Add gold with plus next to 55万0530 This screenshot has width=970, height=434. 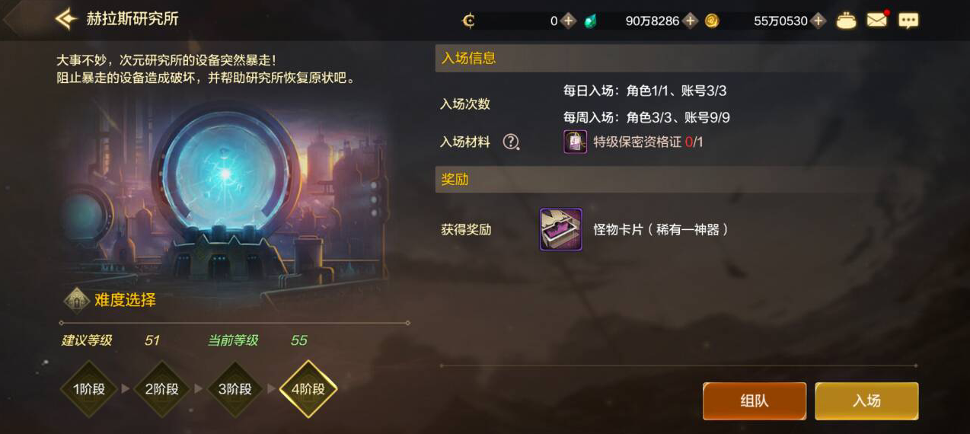(x=818, y=21)
